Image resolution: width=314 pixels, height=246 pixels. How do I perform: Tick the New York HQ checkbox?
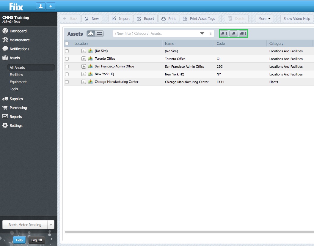tap(67, 74)
